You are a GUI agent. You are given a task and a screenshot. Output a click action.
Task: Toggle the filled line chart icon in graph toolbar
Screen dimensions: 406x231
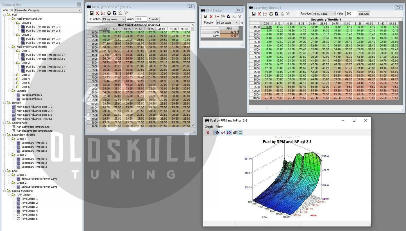pos(229,133)
